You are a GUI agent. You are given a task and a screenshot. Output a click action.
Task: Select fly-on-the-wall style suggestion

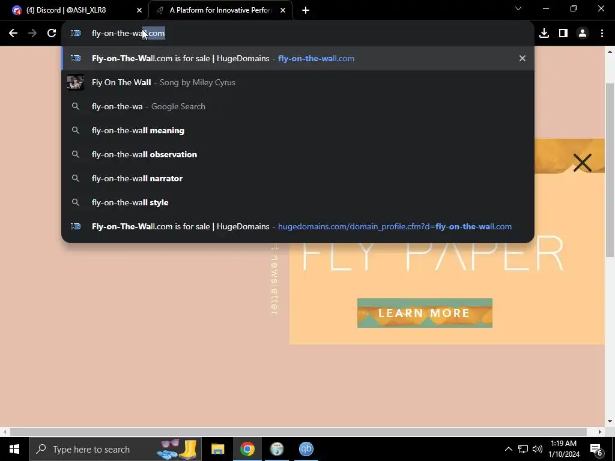(x=298, y=202)
